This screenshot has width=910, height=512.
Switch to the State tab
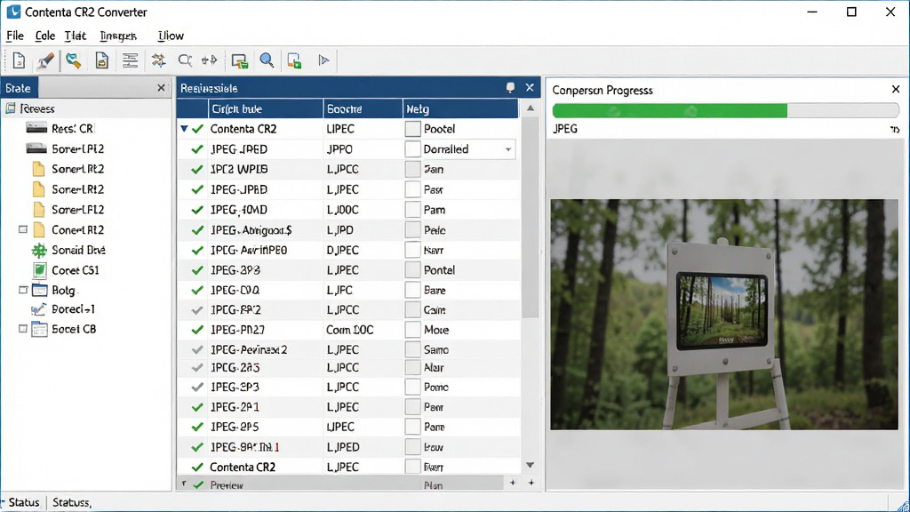18,88
